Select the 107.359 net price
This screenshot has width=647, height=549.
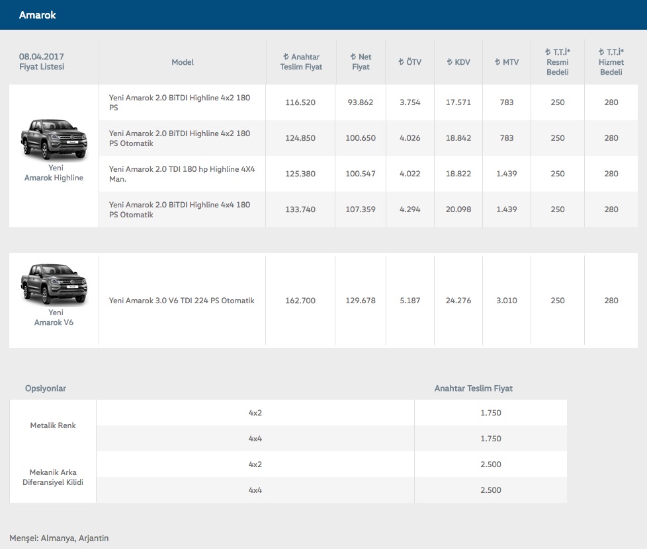[x=361, y=209]
